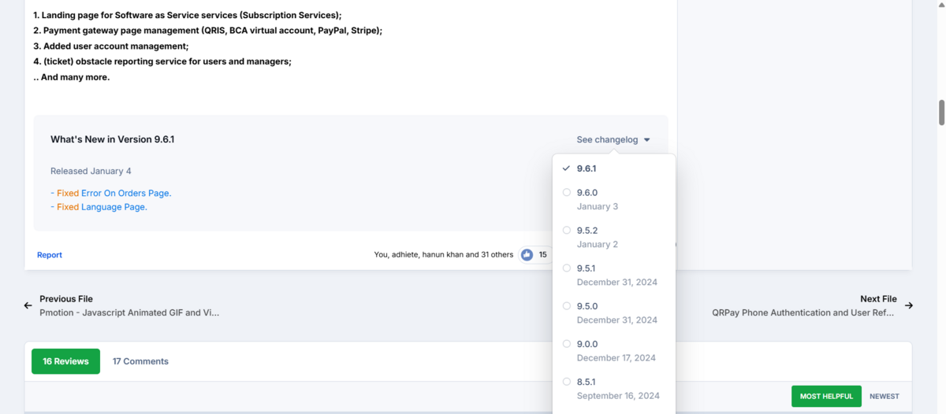
Task: Switch to the 17 Comments tab
Action: coord(140,361)
